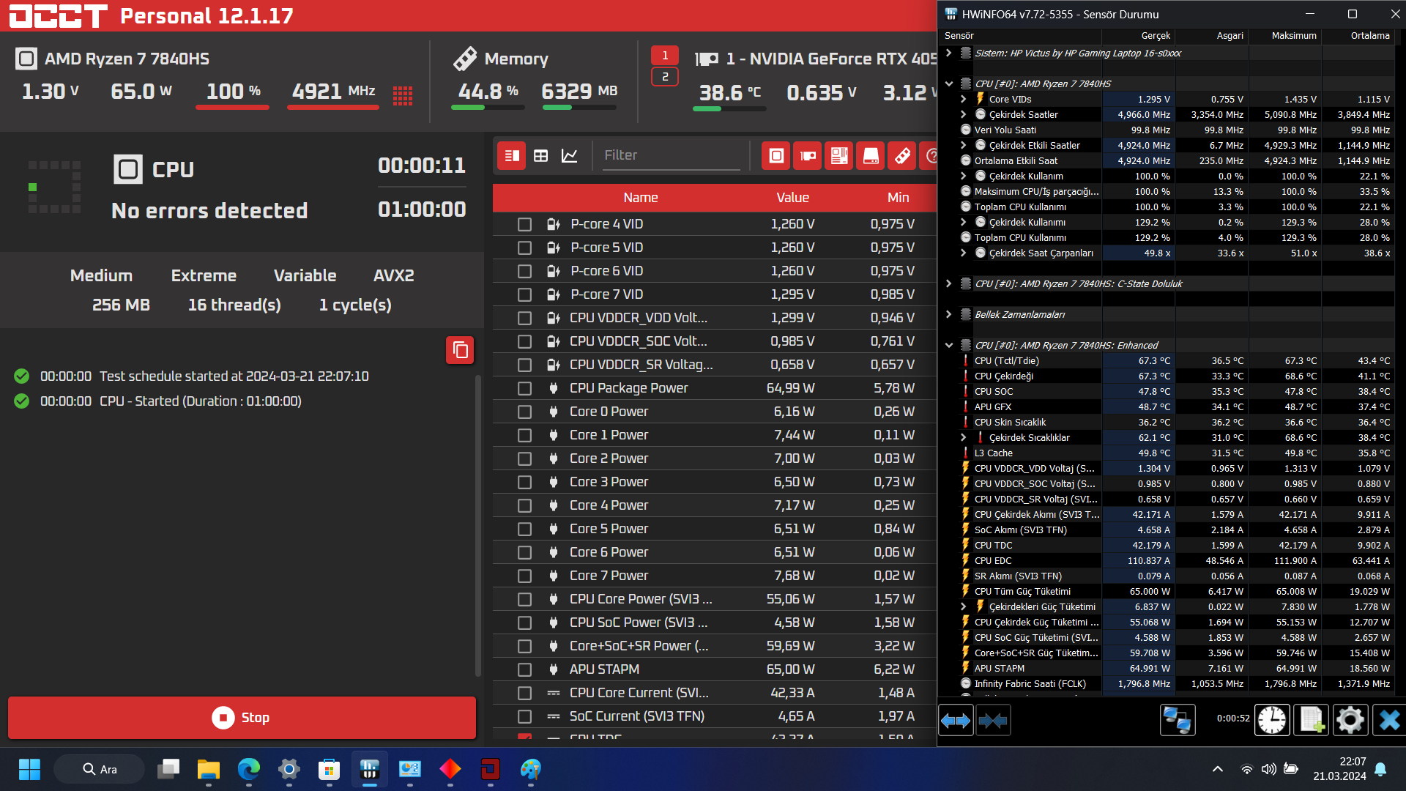Check the CPU Package Power checkbox

(x=524, y=388)
